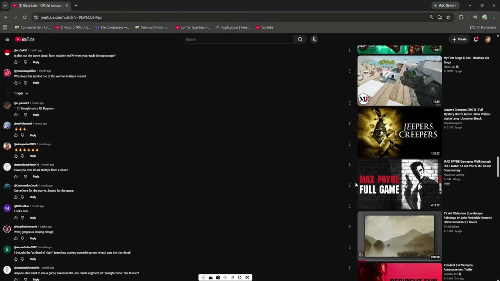Open the My First Siege X Ace thumbnail
The image size is (500, 281).
tap(400, 80)
